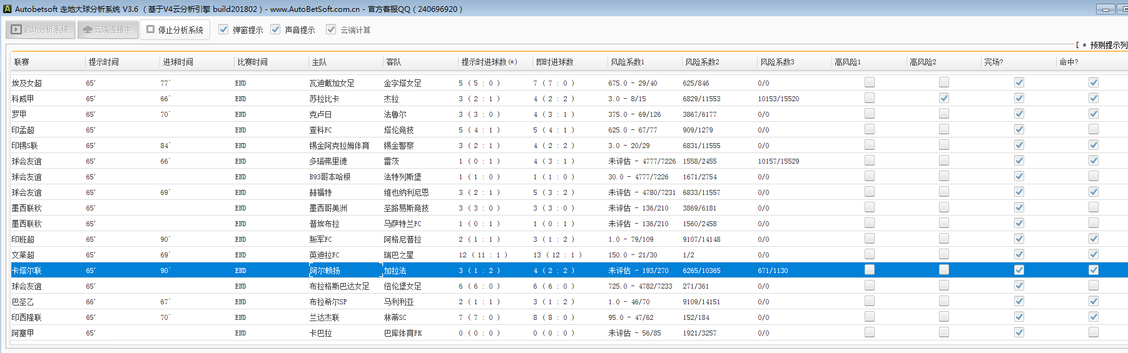The height and width of the screenshot is (353, 1128).
Task: Uncheck 高风险2 in the 科威甲 row
Action: point(944,98)
